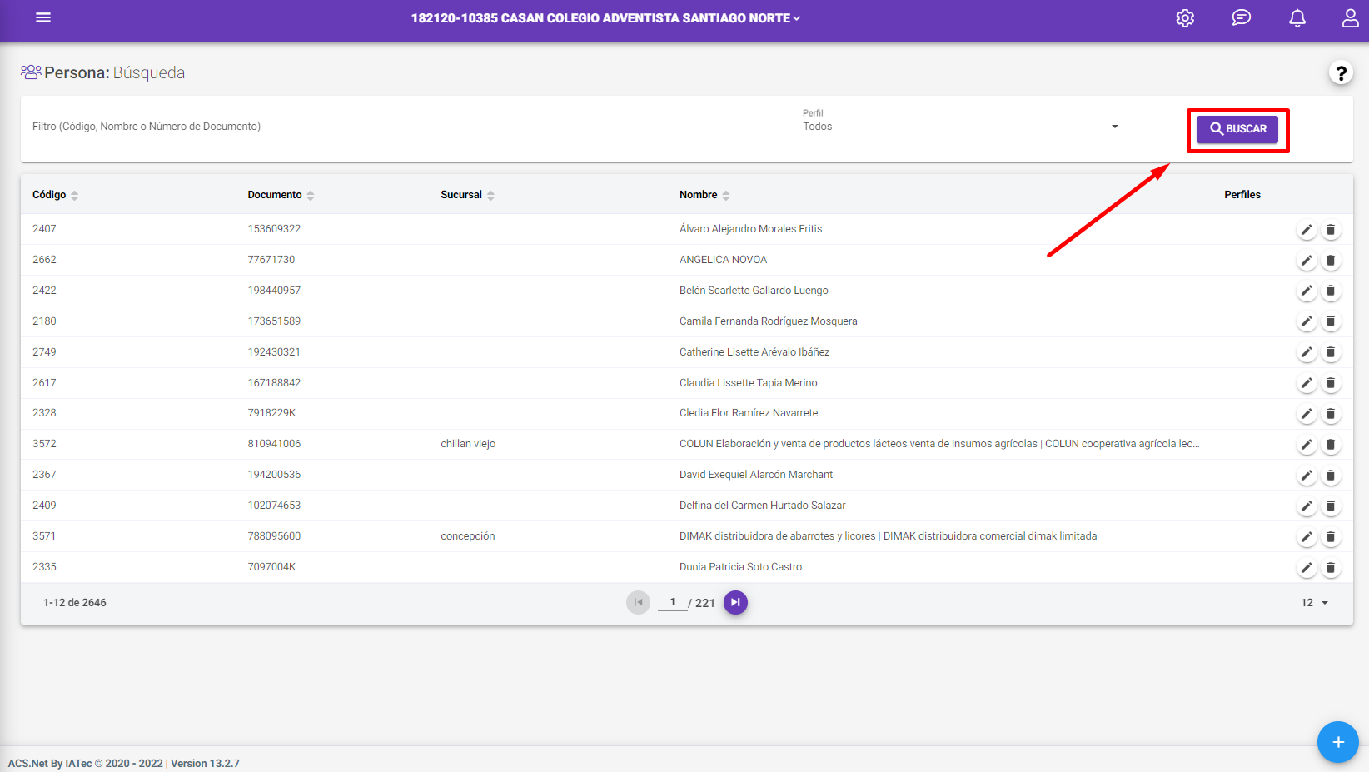Delete Catherine Lisette Arévalo Ibáñez record
Viewport: 1369px width, 772px height.
(1331, 352)
